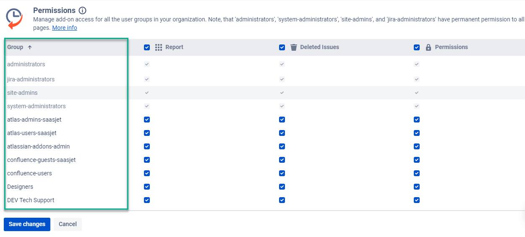The height and width of the screenshot is (237, 525).
Task: Uncheck Deleted Issues for atlas-users-saasjet
Action: [282, 133]
